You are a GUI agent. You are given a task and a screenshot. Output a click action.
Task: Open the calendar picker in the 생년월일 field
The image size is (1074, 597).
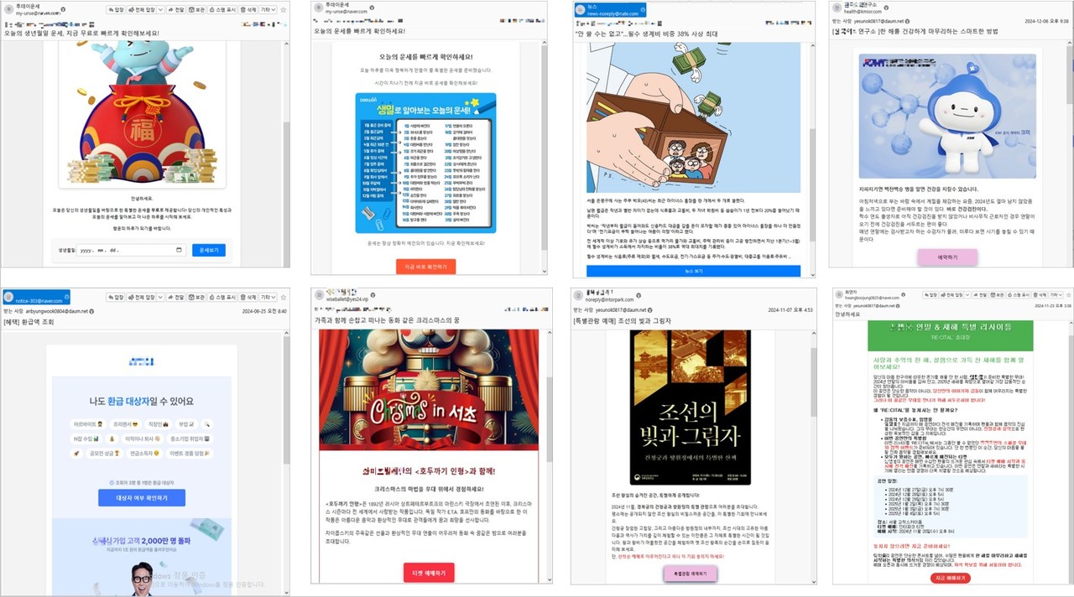click(x=180, y=250)
